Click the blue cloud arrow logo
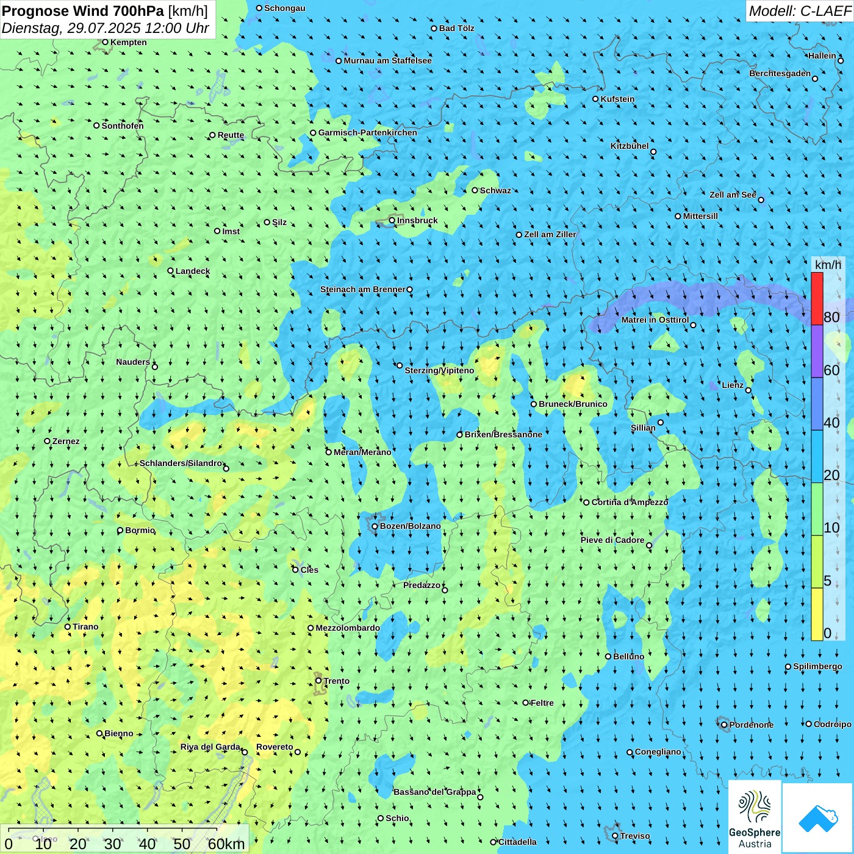Viewport: 854px width, 854px height. coord(817,818)
